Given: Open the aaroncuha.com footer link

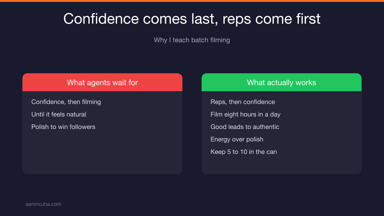Looking at the screenshot, I should point(43,204).
